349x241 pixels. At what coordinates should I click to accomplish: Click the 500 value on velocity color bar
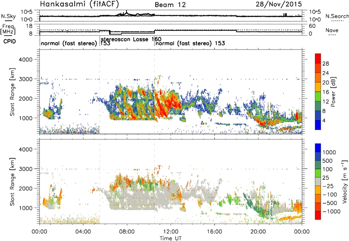[x=328, y=161]
